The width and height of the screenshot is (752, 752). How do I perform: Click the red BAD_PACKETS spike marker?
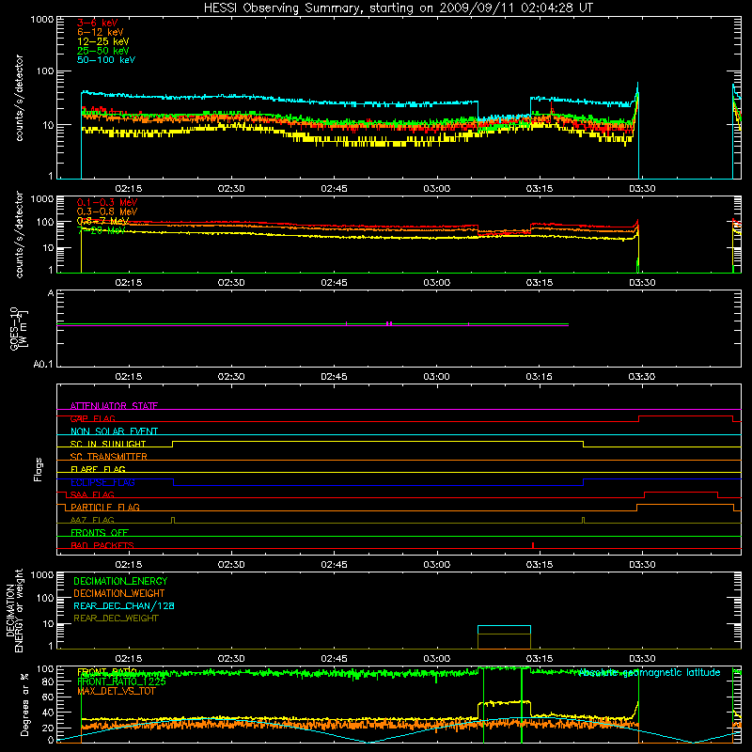pos(533,545)
